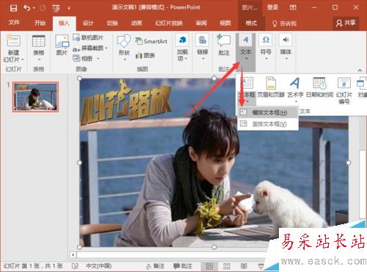Select the 插入 ribbon tab
The width and height of the screenshot is (367, 272).
64,23
